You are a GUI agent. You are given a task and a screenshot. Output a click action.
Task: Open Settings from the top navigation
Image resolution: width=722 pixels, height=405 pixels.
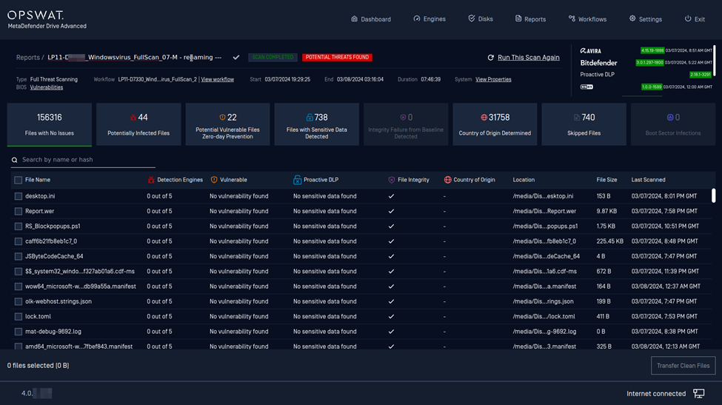pos(645,19)
